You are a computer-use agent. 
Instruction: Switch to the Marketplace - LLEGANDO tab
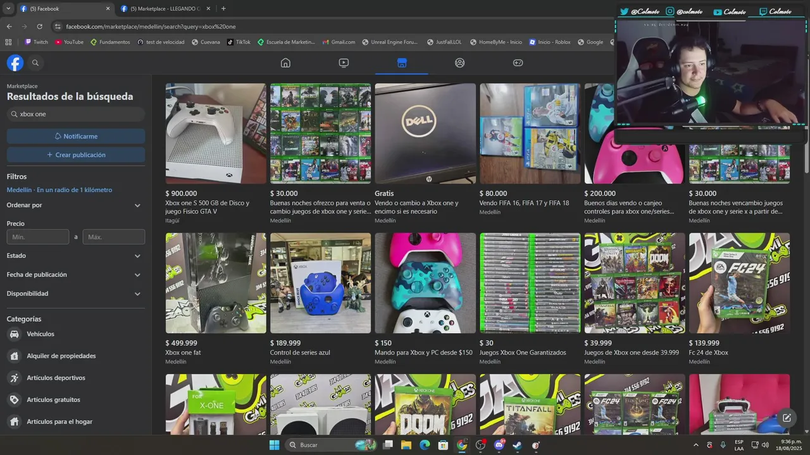click(x=166, y=9)
